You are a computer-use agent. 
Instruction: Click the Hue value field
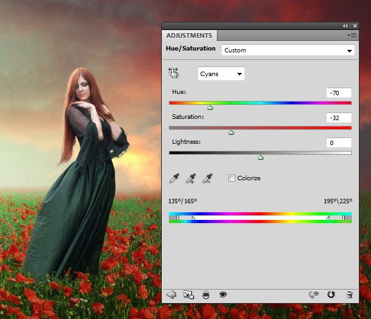[x=339, y=93]
